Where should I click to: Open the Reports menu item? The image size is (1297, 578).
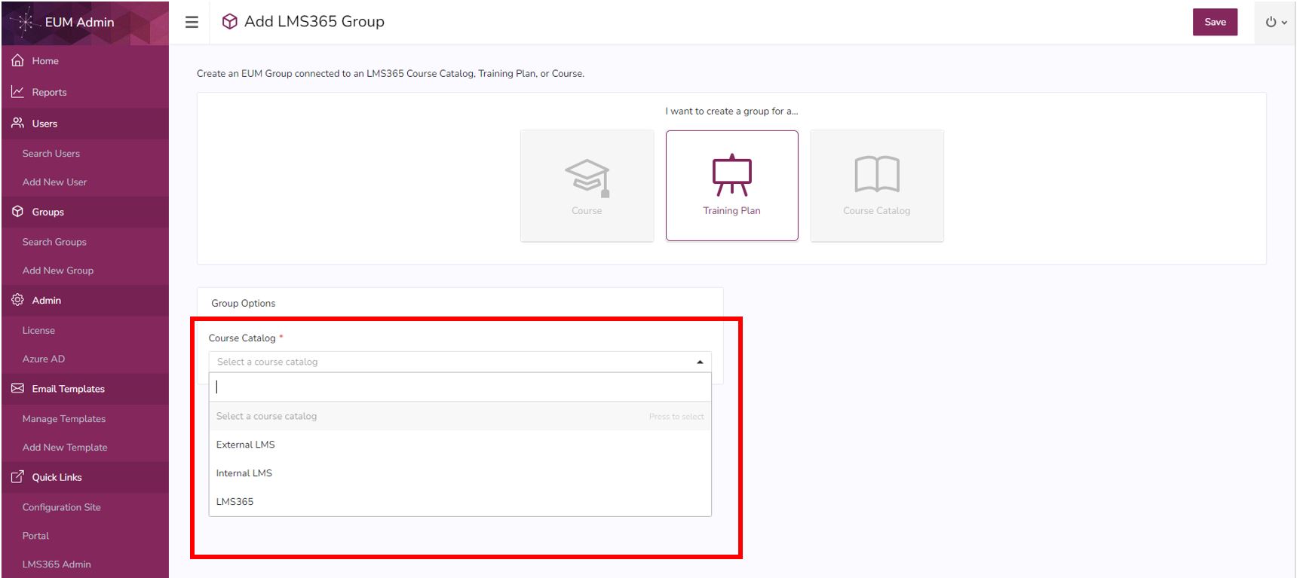coord(49,92)
